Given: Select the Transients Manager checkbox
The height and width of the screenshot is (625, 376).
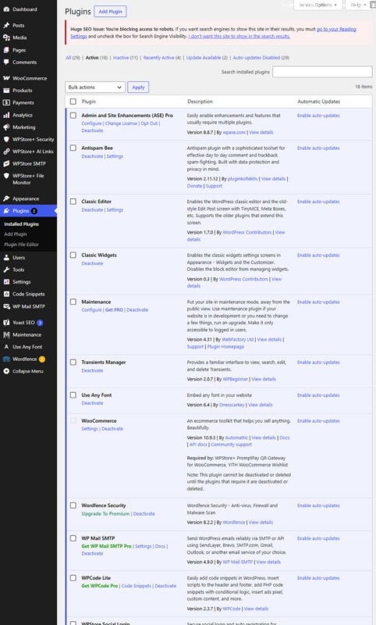Looking at the screenshot, I should coord(73,362).
